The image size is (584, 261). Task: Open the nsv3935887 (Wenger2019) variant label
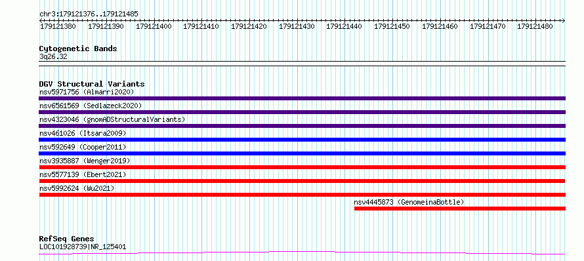point(85,161)
